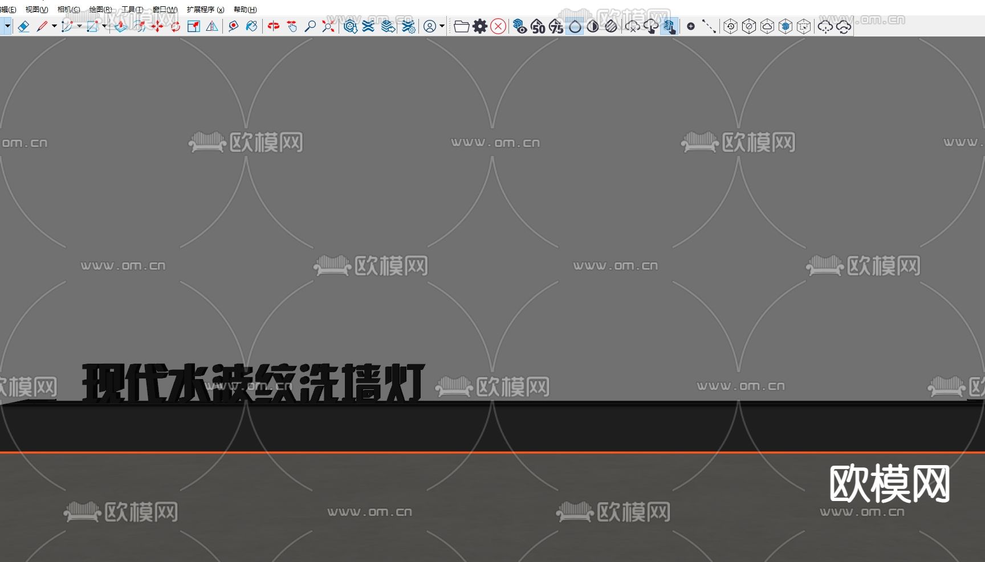
Task: Click the hexagon with history clock icon
Action: (731, 26)
